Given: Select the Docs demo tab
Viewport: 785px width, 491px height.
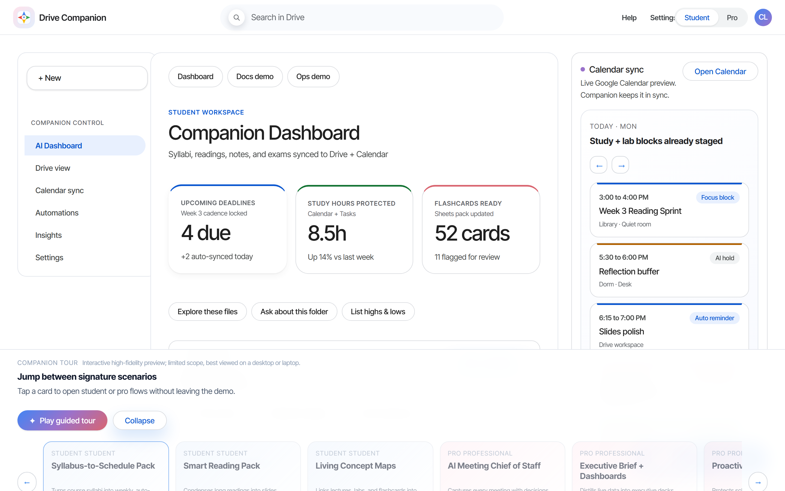Looking at the screenshot, I should point(255,77).
